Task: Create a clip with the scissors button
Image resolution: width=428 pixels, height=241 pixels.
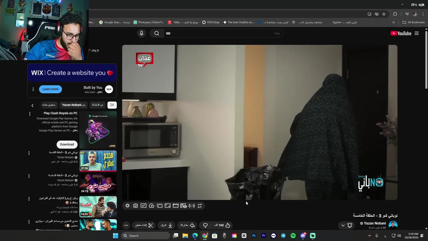Action: click(144, 225)
